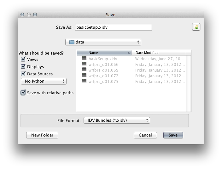
Task: Click the file icon for wrfprs_d01.075
Action: (x=84, y=81)
